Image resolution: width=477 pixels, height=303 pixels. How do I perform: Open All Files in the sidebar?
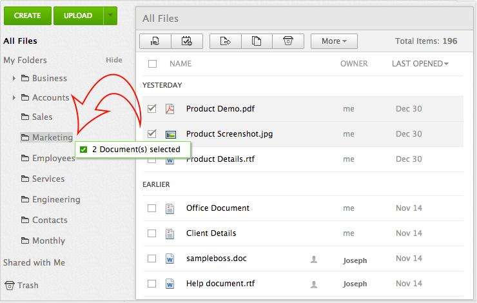coord(21,41)
